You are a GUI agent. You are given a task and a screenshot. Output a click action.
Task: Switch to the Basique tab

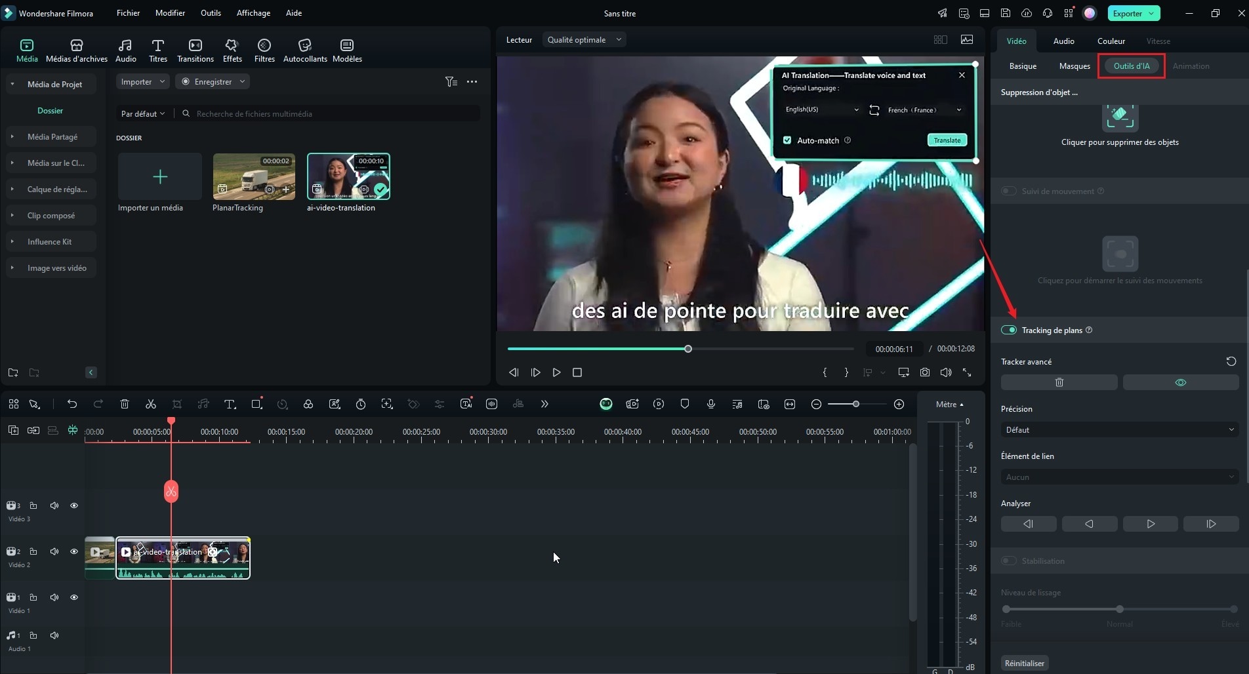1023,66
